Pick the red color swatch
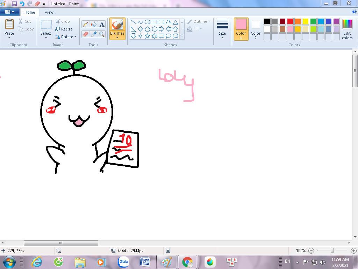This screenshot has width=358, height=269. (x=290, y=21)
